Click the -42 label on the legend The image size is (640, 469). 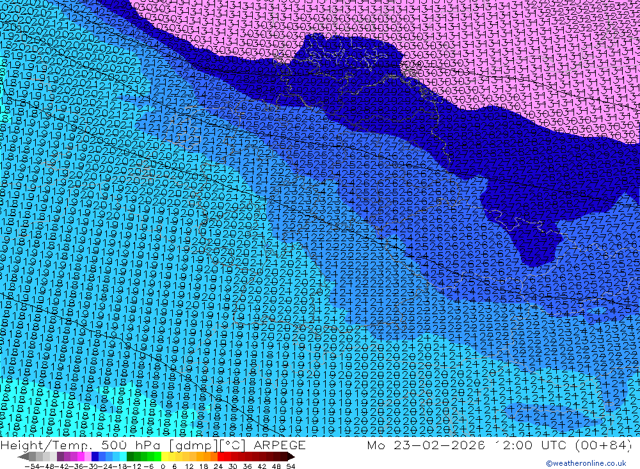[x=62, y=466]
